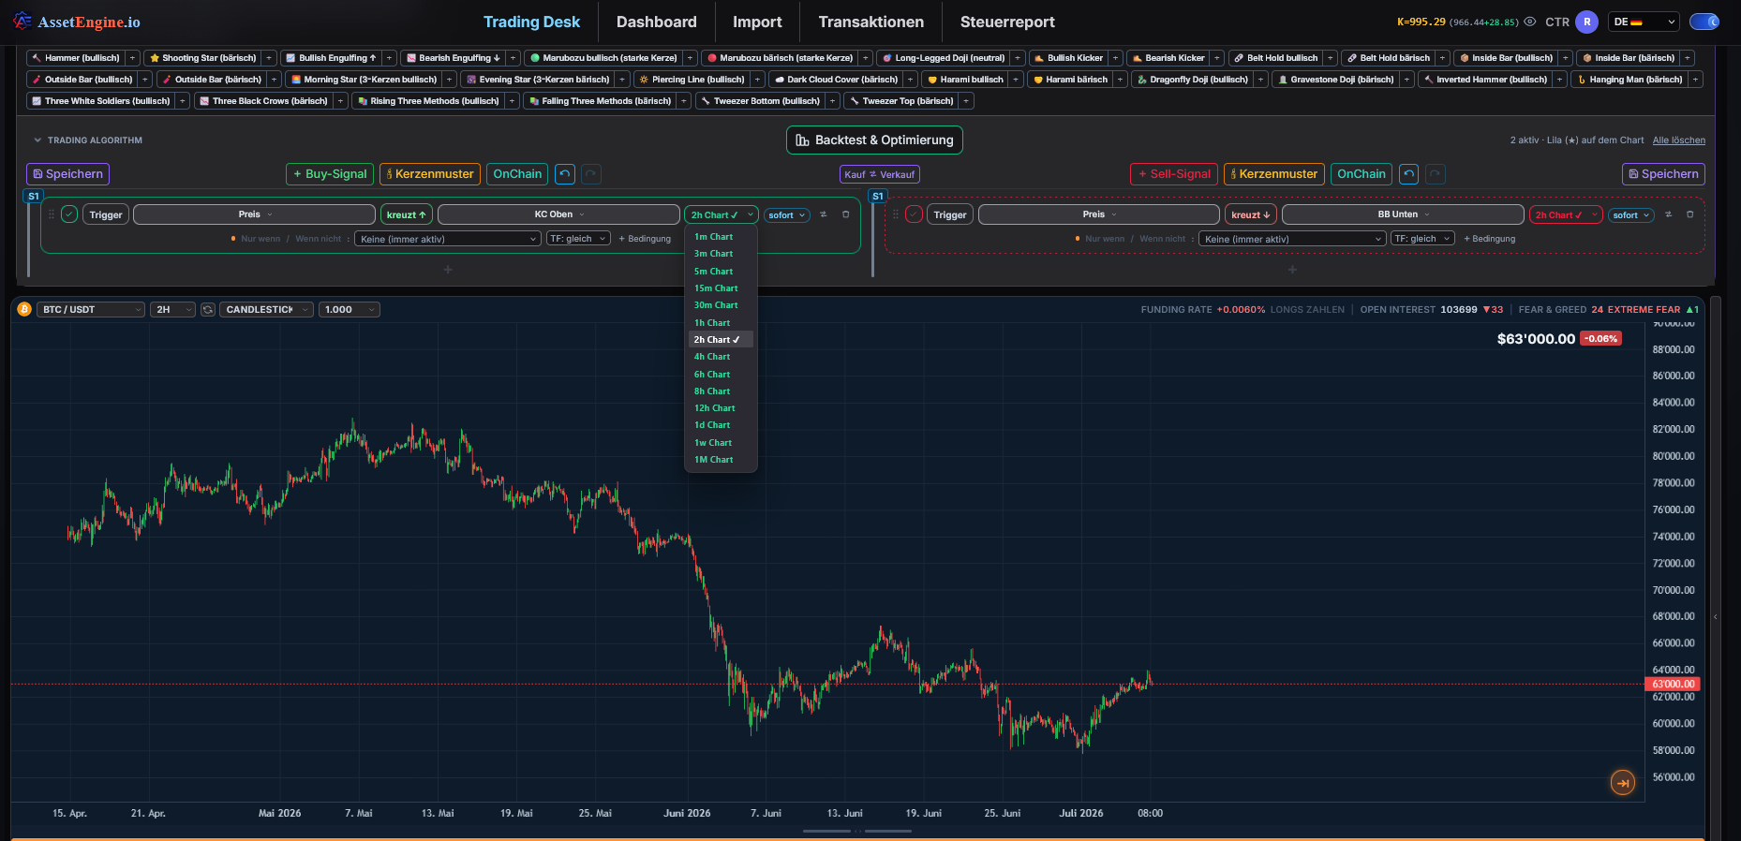Select 15m Chart from timeframe menu
This screenshot has width=1741, height=841.
721,288
